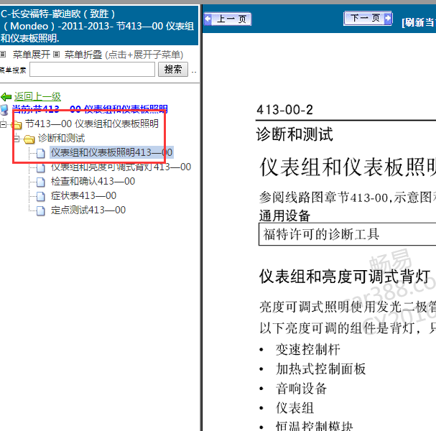Click heading 仪表组和亮度可调式背灯
This screenshot has width=436, height=431.
click(345, 277)
